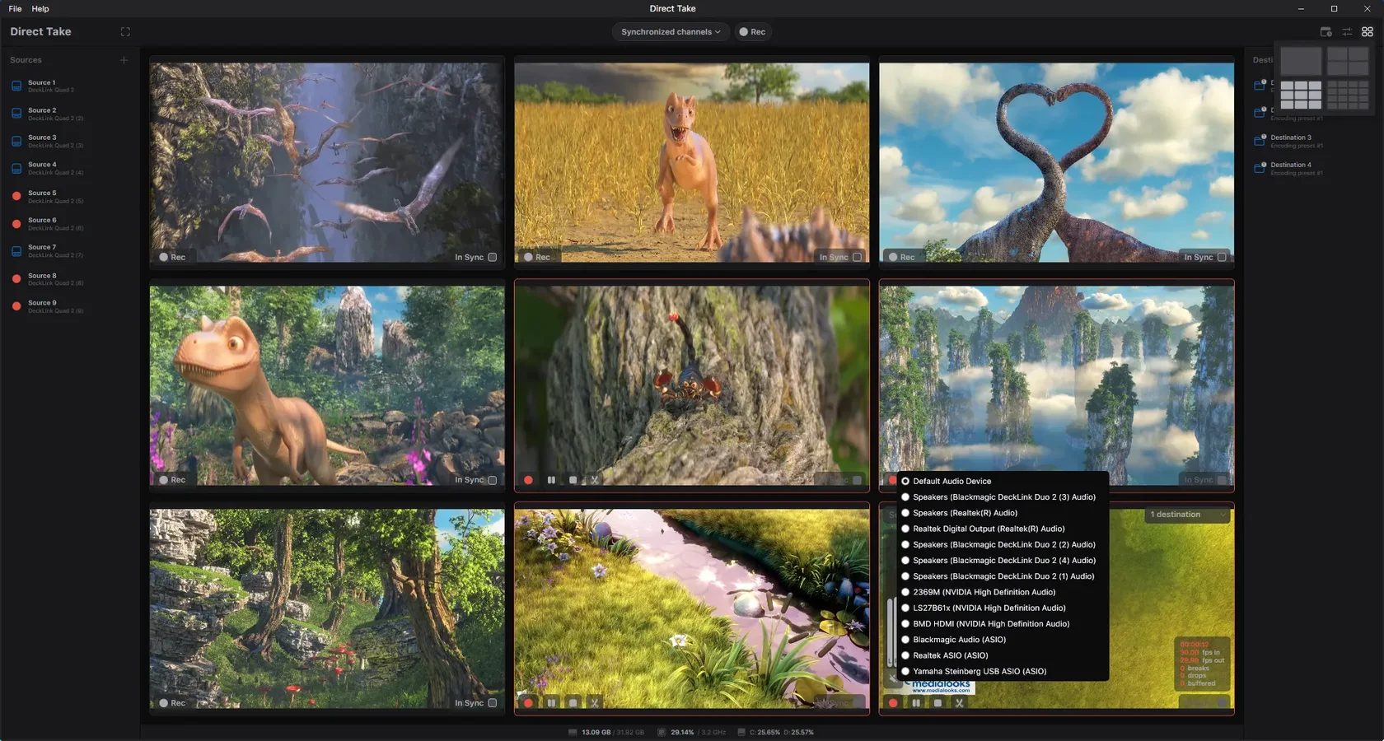This screenshot has height=741, width=1384.
Task: Stop recording on the bottom-right yellow preview
Action: pos(937,703)
